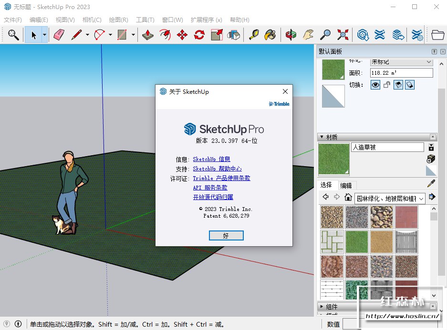Toggle the cast shadows icon

pyautogui.click(x=398, y=85)
